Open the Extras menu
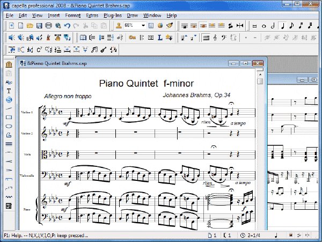The width and height of the screenshot is (322, 242). 92,16
